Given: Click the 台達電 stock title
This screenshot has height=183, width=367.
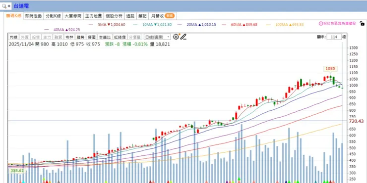Looking at the screenshot, I should (21, 6).
